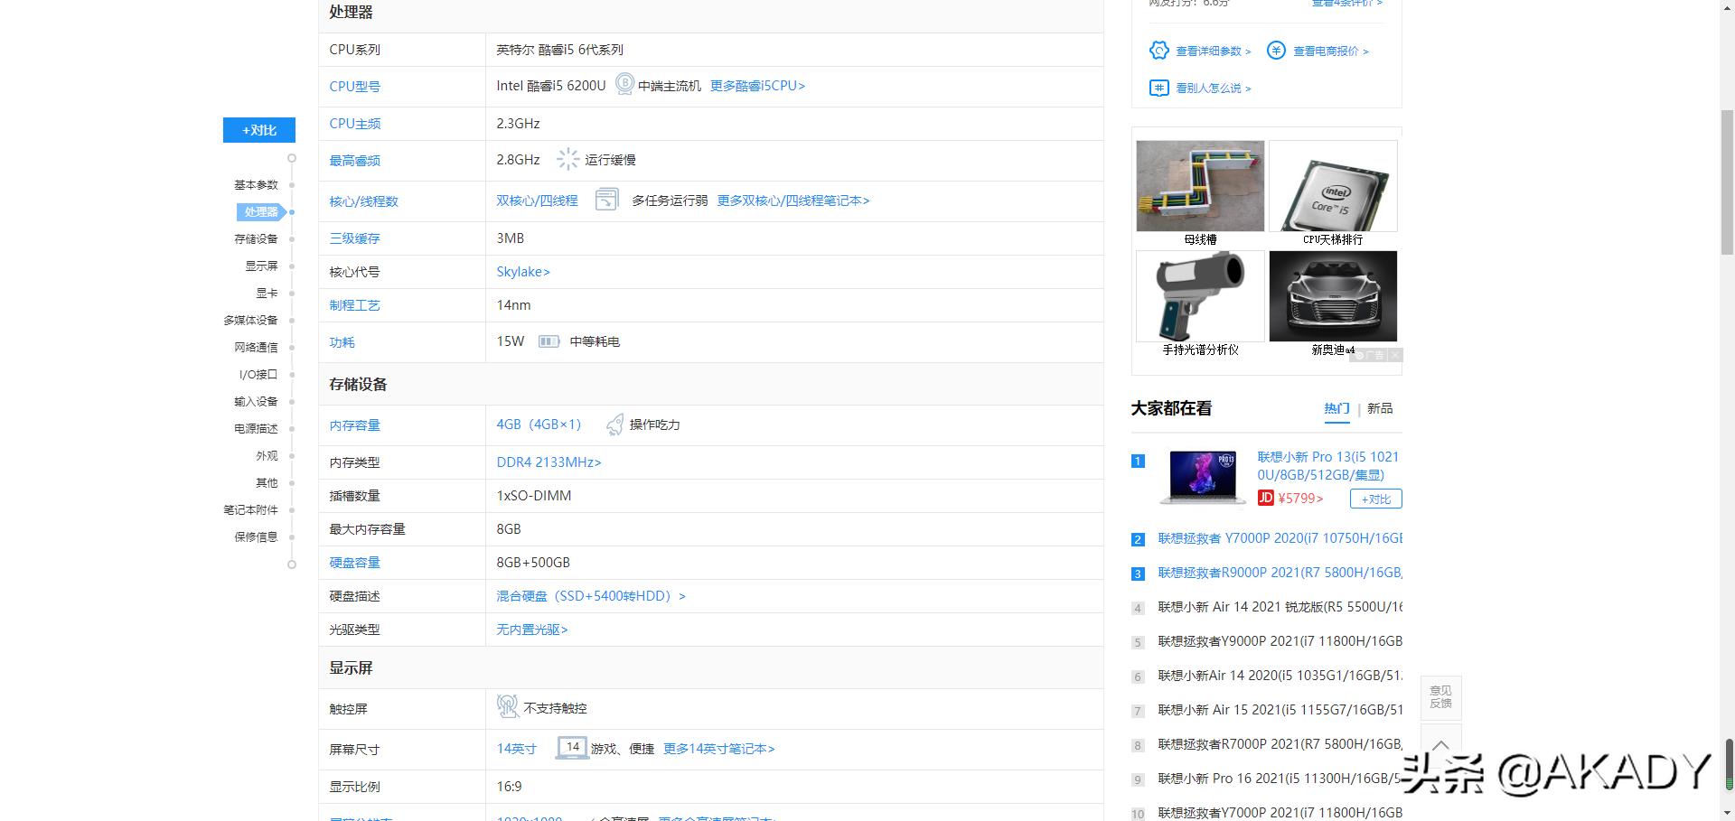Click the +对比 button on the left
1735x821 pixels.
(258, 129)
